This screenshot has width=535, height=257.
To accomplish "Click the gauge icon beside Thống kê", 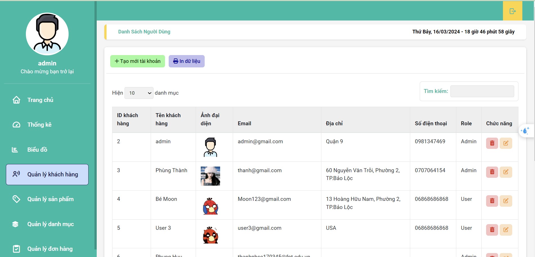I will coord(16,125).
